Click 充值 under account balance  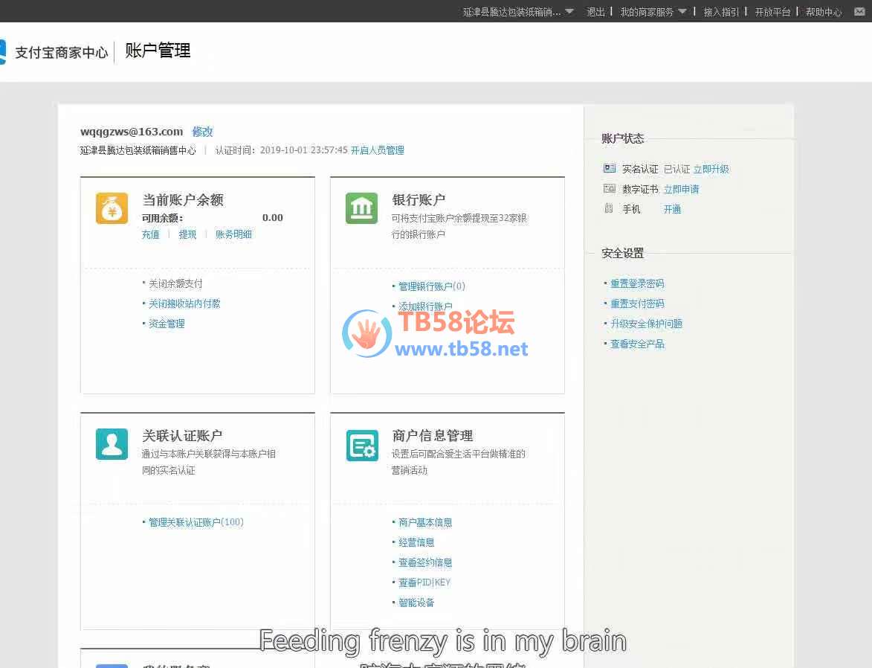coord(150,234)
